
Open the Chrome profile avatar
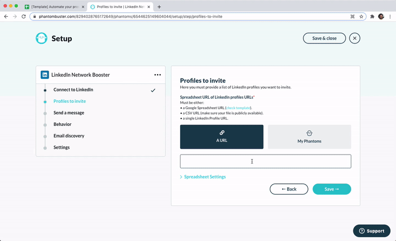click(x=381, y=16)
